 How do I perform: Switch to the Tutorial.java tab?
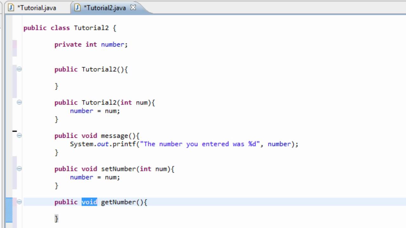(36, 8)
